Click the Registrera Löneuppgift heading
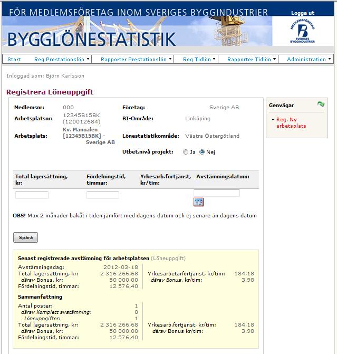The image size is (337, 354). click(x=50, y=92)
